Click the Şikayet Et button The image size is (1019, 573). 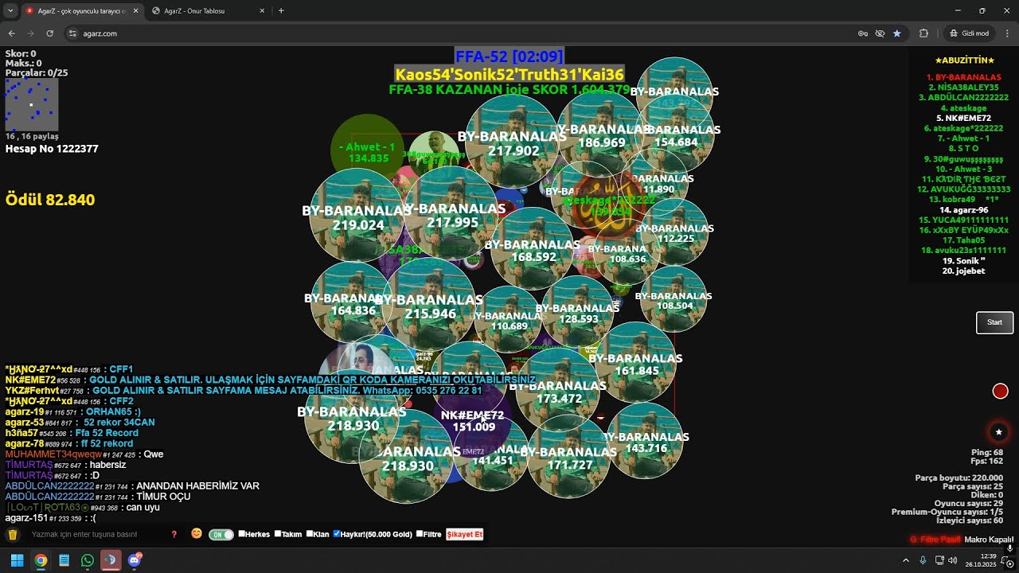(464, 534)
